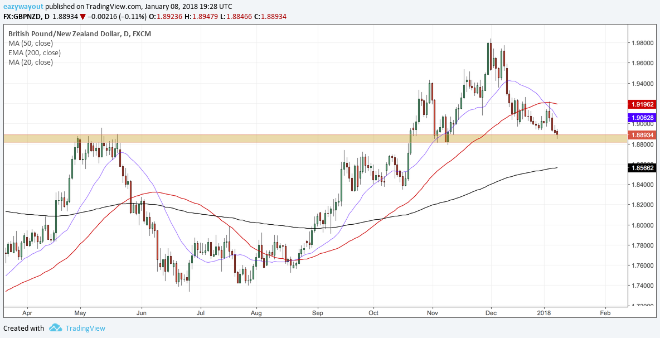Click the H:1.89479 high value
Screen dimensions: 660x338
(200, 16)
